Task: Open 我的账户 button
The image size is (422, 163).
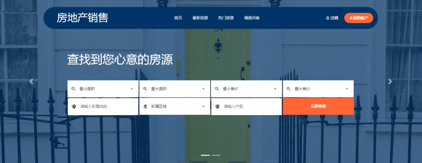Action: [x=358, y=18]
